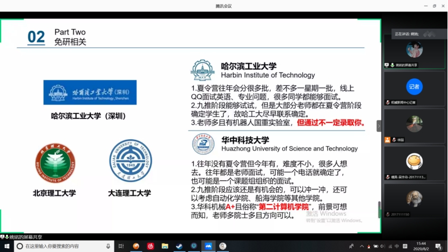
Task: Click muted mic icon beside 模具-吴宇舟
Action: [x=388, y=177]
